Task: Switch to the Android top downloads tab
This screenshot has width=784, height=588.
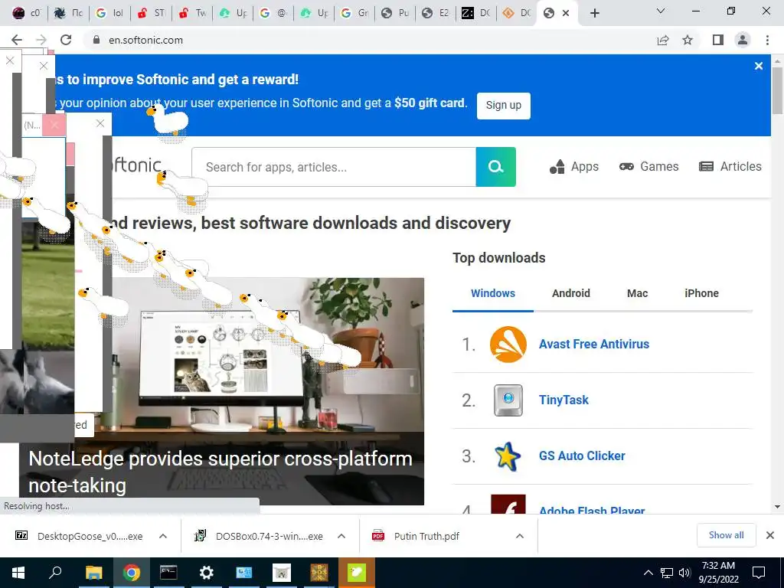Action: [570, 293]
